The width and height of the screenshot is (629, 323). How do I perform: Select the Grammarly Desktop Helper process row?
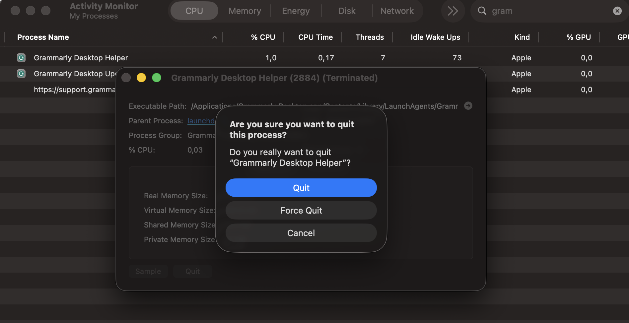pyautogui.click(x=314, y=58)
